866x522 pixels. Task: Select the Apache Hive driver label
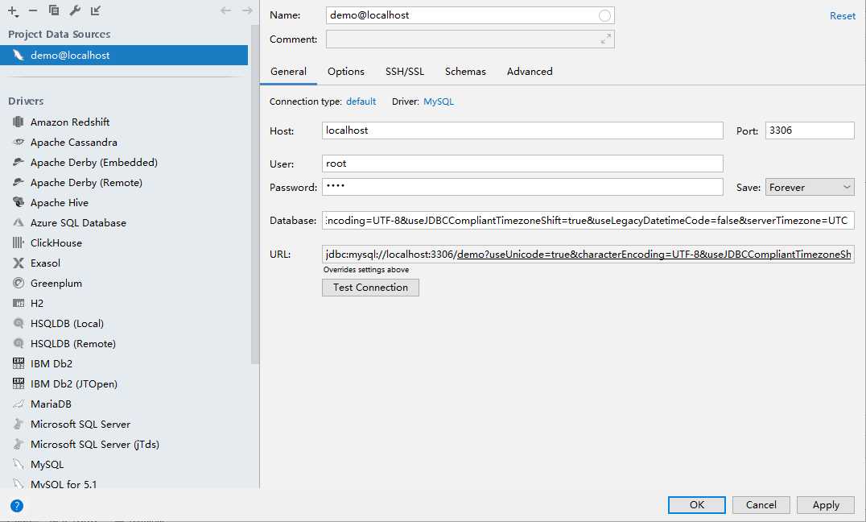click(60, 202)
